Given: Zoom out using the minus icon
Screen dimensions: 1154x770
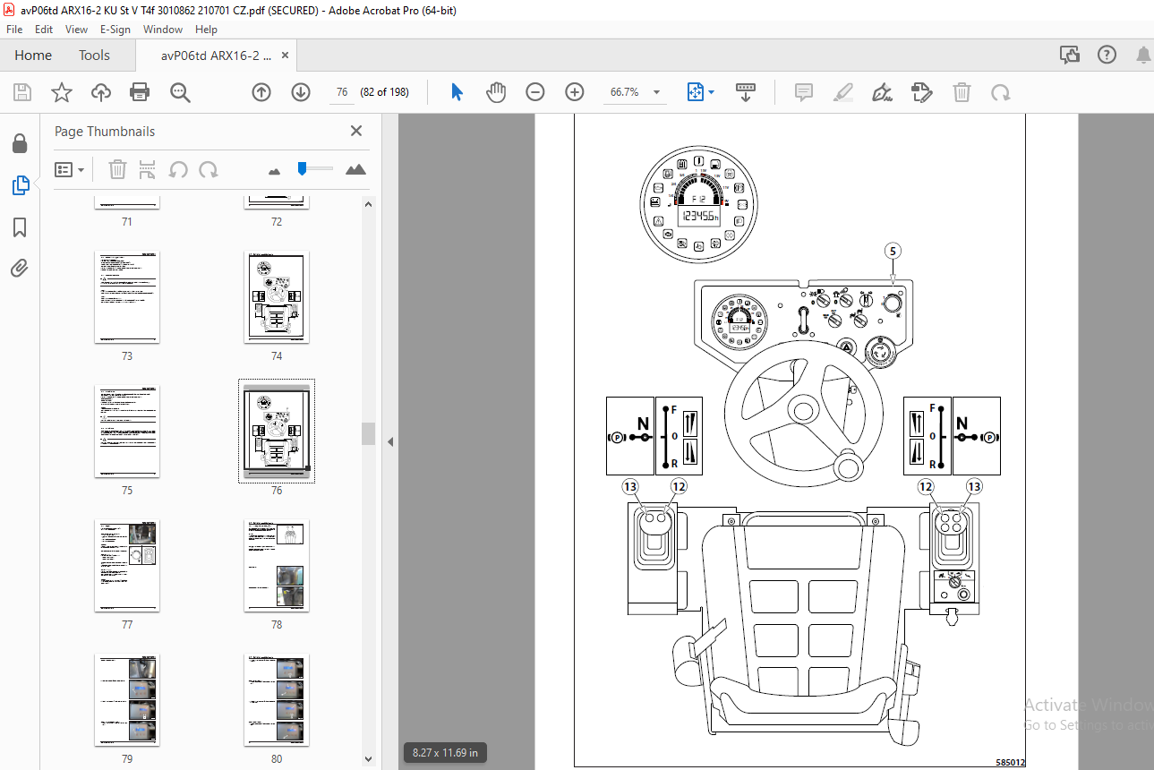Looking at the screenshot, I should pyautogui.click(x=535, y=92).
